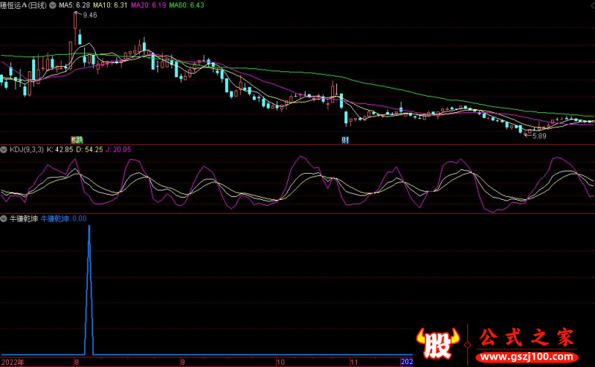Image resolution: width=595 pixels, height=367 pixels.
Task: Click the 穗恒运A (日线) stock title
Action: tap(24, 5)
